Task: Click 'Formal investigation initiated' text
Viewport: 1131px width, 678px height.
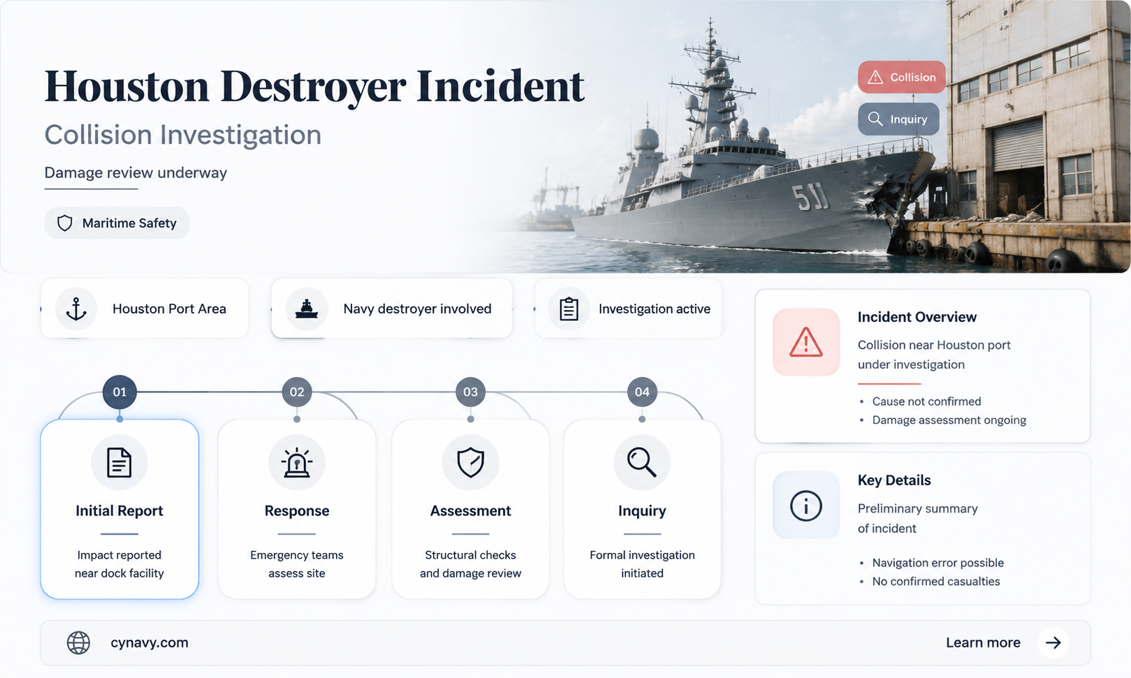Action: pos(642,564)
